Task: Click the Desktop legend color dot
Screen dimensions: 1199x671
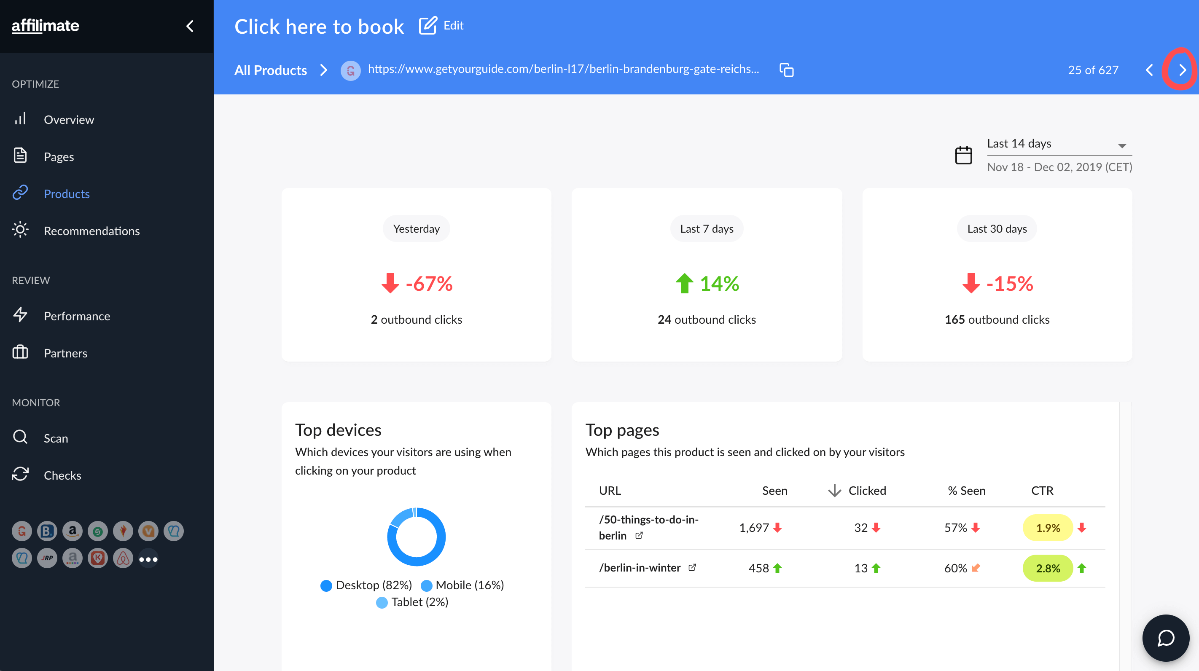Action: pos(326,585)
